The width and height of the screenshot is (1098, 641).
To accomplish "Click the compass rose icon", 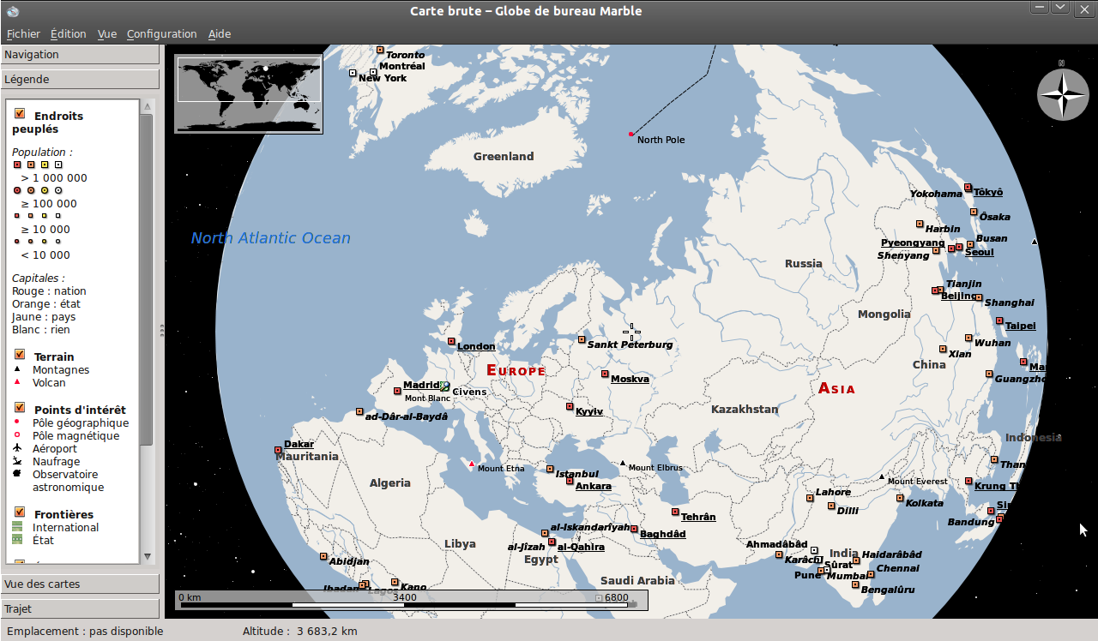I will (x=1062, y=94).
